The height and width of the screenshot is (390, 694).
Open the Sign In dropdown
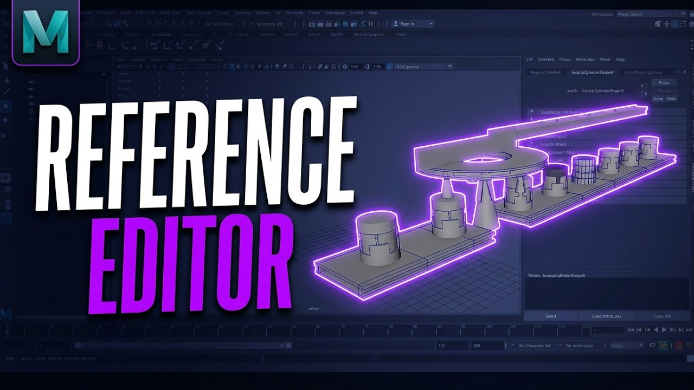[x=413, y=24]
